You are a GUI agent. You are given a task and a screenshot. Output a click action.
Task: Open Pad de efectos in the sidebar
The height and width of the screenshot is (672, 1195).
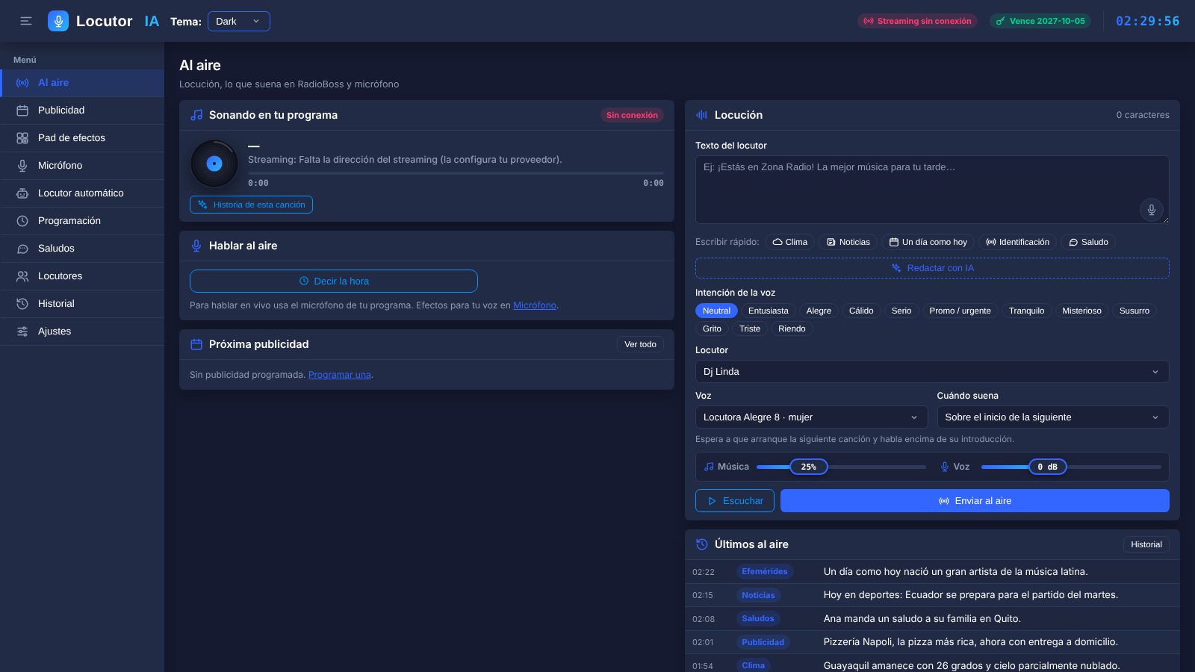82,138
